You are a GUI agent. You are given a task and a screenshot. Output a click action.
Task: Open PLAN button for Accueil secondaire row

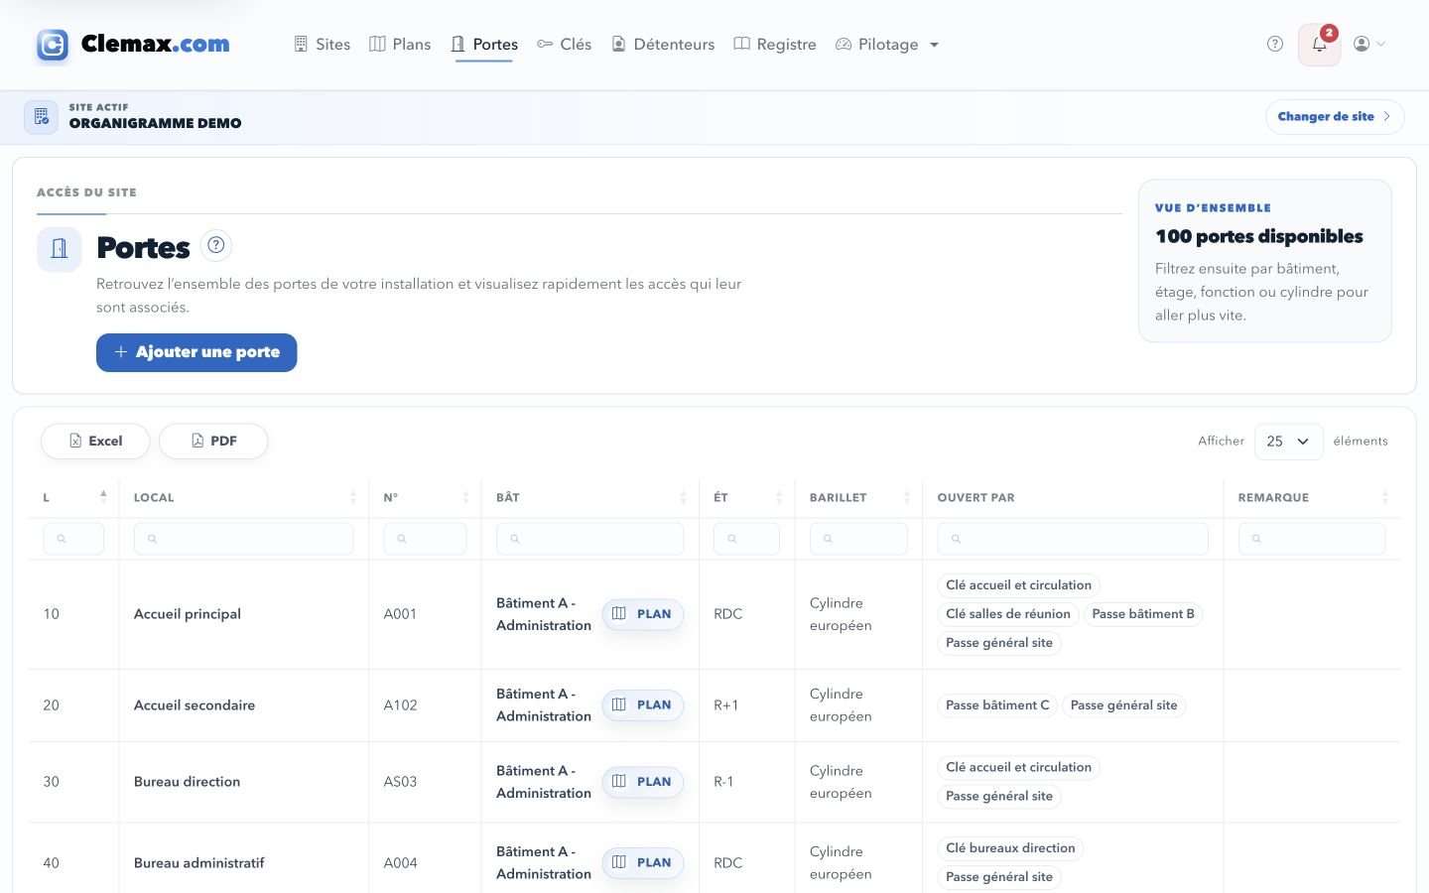(x=643, y=705)
